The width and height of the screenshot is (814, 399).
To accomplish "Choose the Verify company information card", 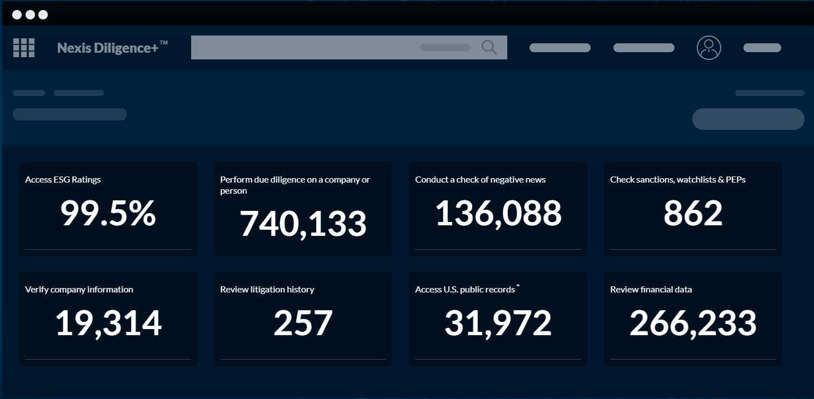I will coord(108,319).
